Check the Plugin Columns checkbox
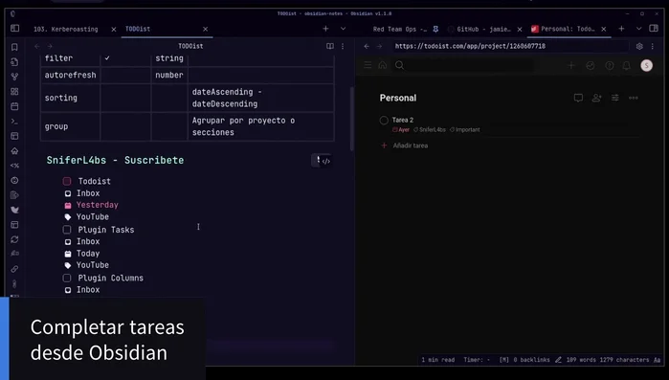The image size is (669, 380). (67, 279)
